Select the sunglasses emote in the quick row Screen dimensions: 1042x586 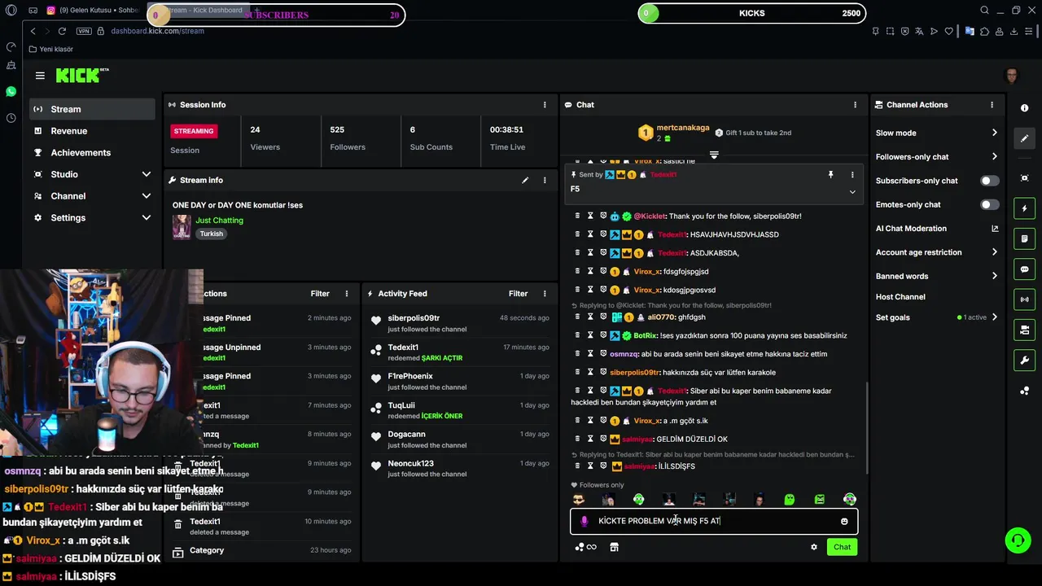point(578,499)
